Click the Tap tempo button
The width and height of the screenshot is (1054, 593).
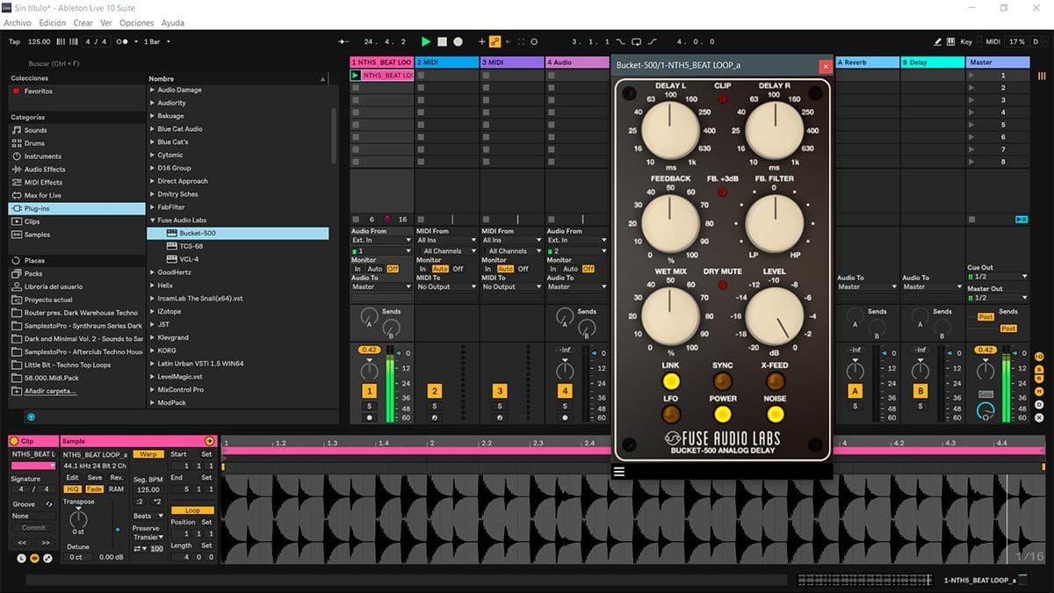coord(14,41)
